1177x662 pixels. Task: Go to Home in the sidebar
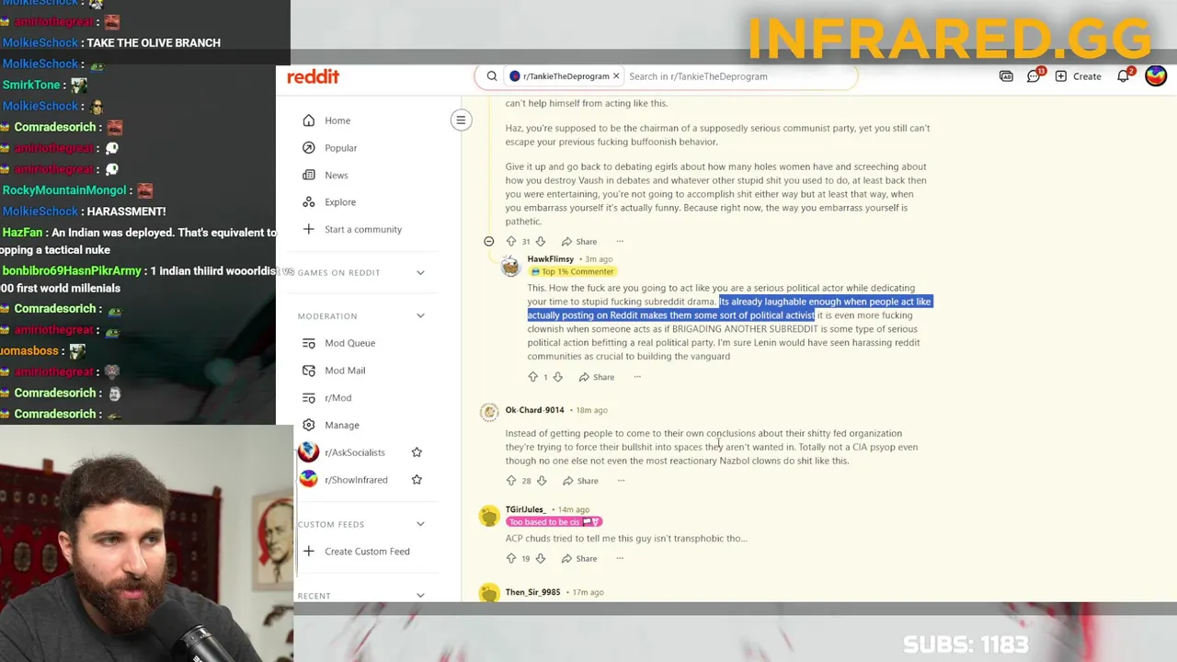click(x=337, y=120)
